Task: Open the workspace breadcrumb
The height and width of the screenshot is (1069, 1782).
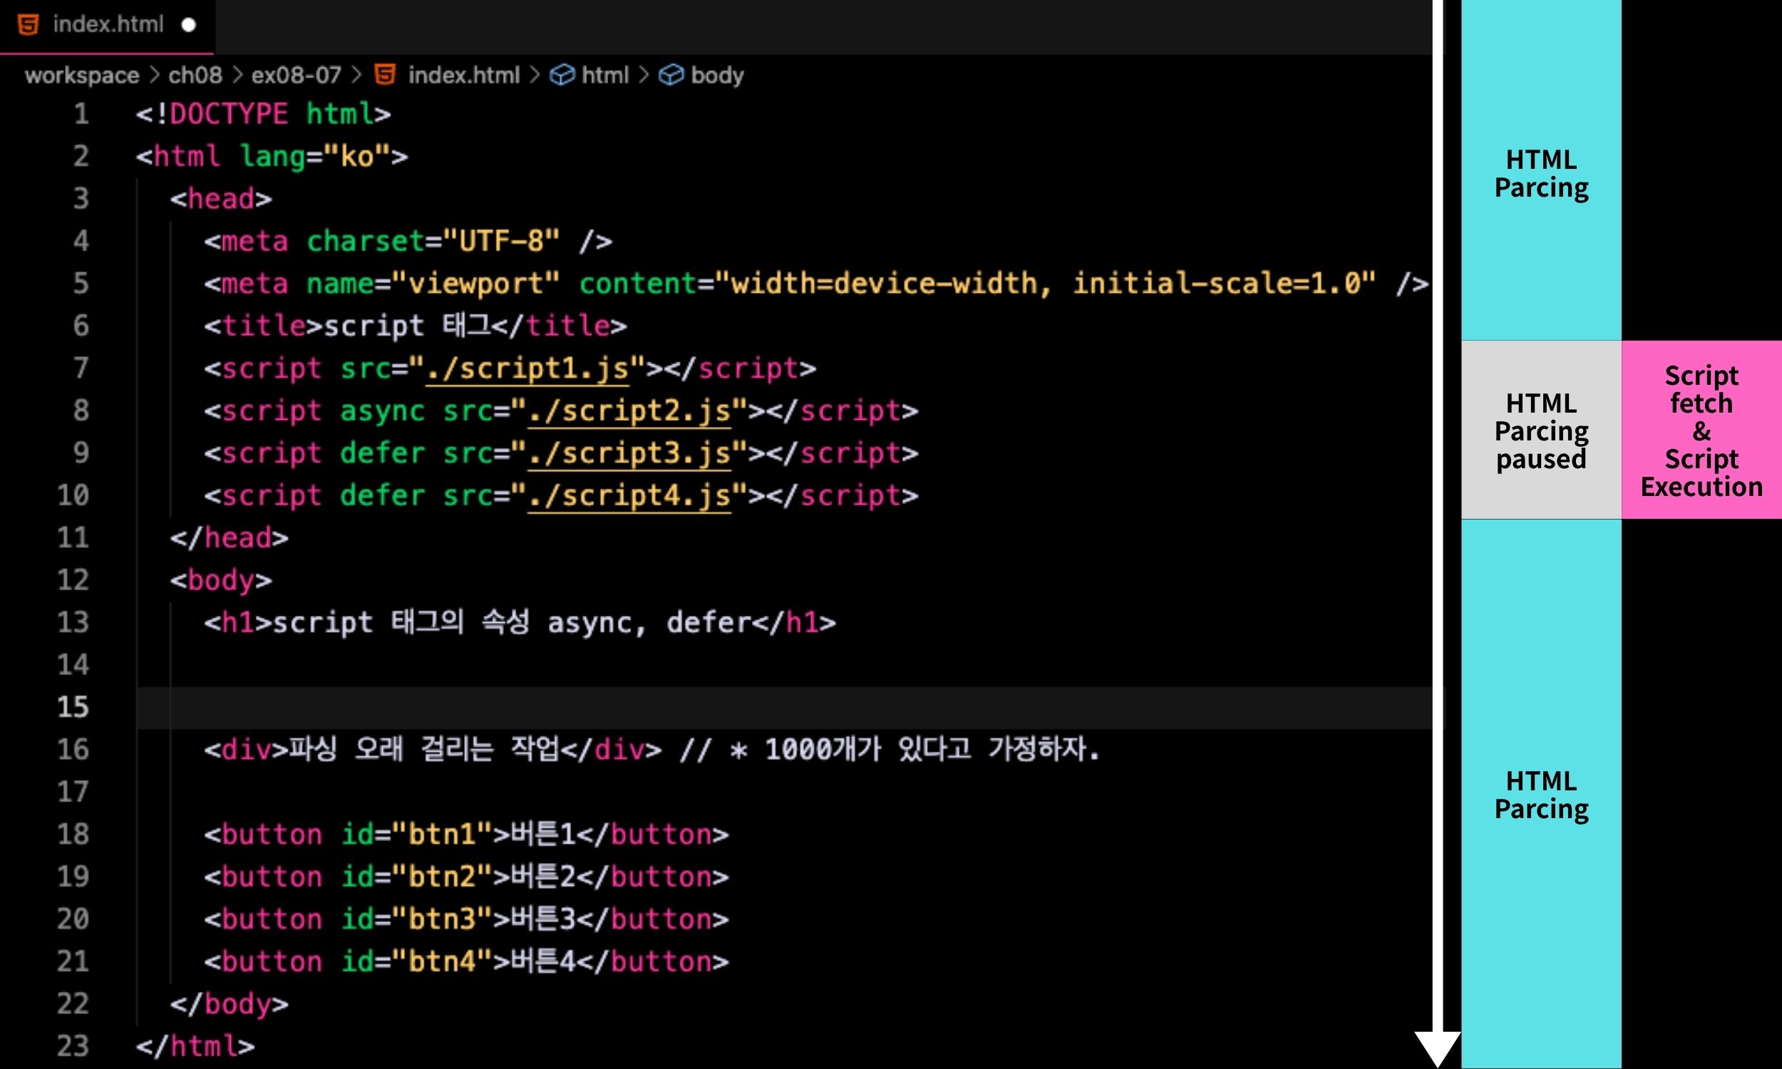Action: (x=81, y=75)
